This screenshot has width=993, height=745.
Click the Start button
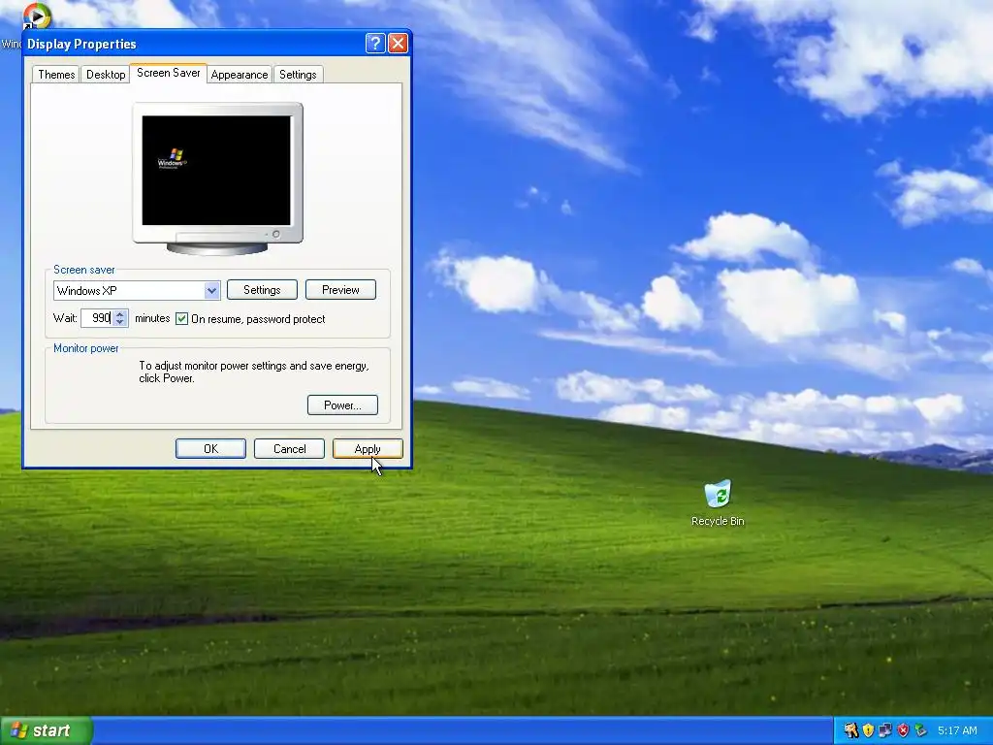46,730
